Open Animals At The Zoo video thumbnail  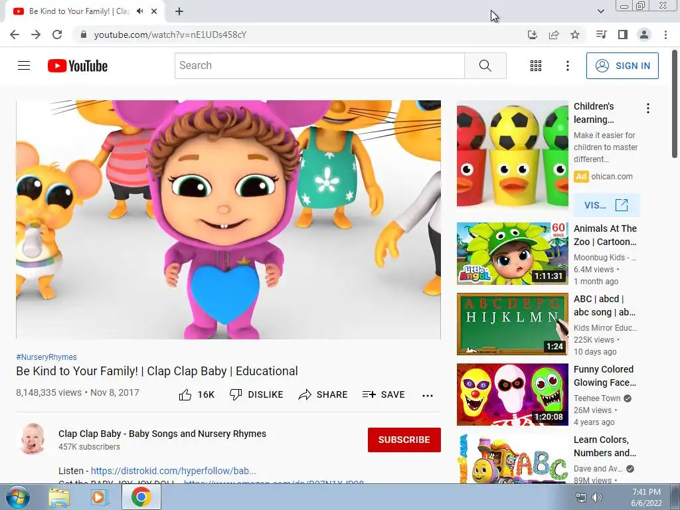(512, 253)
